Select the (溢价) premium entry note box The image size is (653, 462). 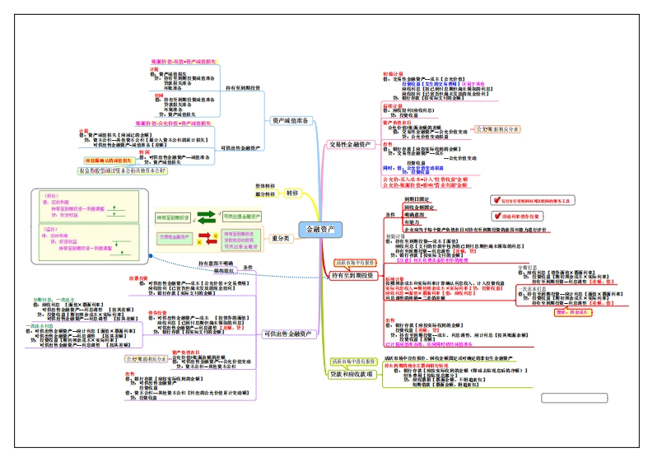(89, 242)
